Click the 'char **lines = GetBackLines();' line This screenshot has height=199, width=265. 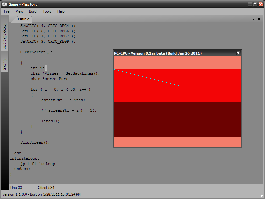pos(65,73)
